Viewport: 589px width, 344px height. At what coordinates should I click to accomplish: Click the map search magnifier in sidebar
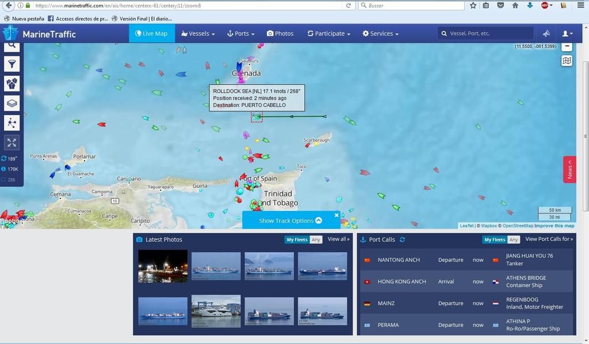coord(12,47)
